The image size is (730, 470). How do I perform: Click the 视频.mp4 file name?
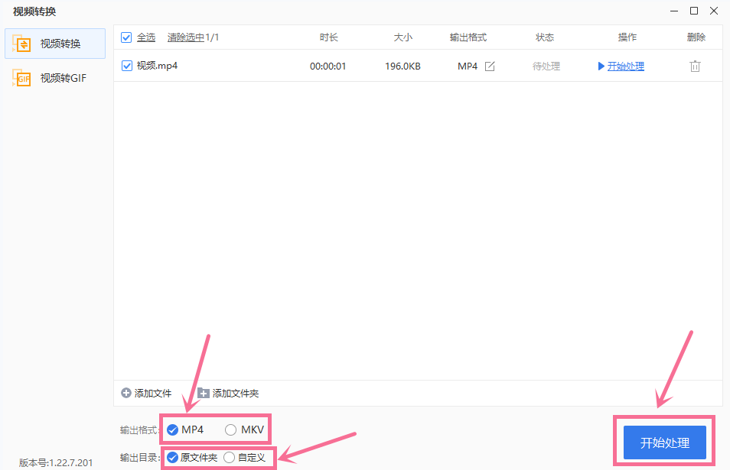[157, 66]
